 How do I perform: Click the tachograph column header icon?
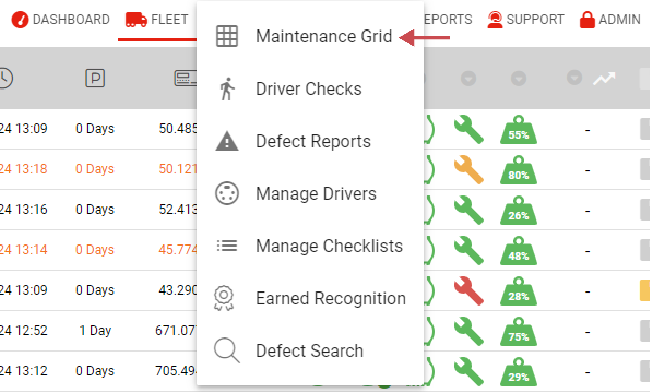pyautogui.click(x=185, y=78)
